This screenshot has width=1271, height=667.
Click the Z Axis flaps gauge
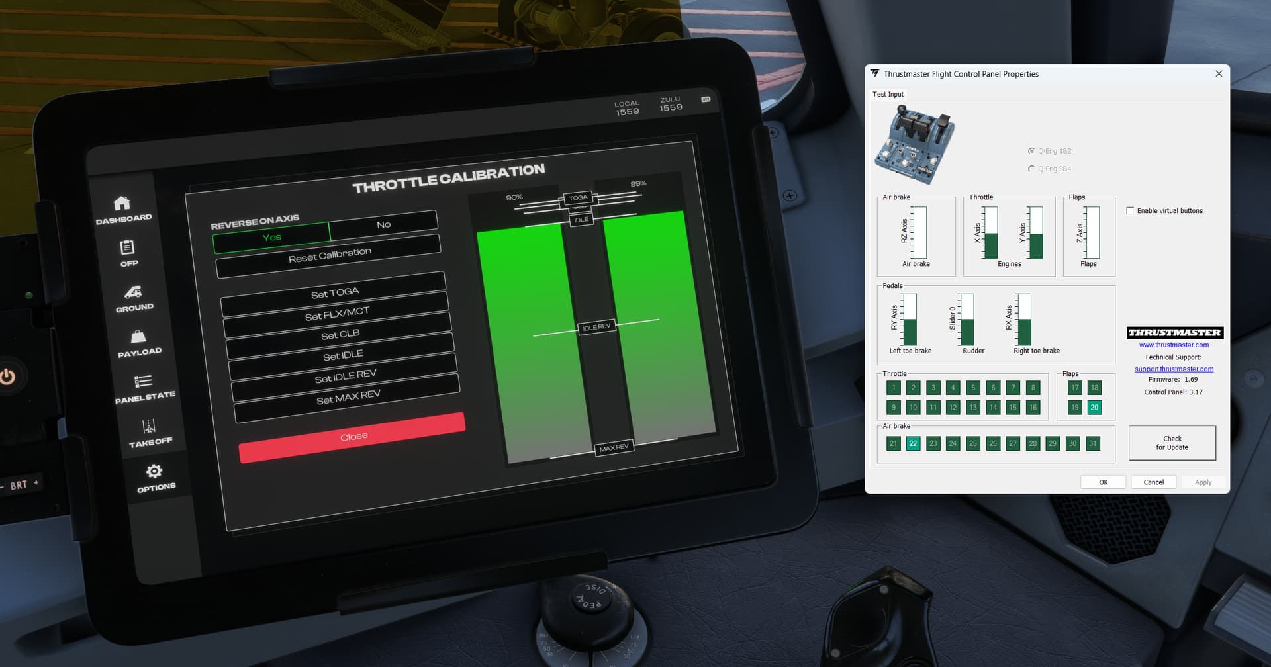click(1092, 233)
